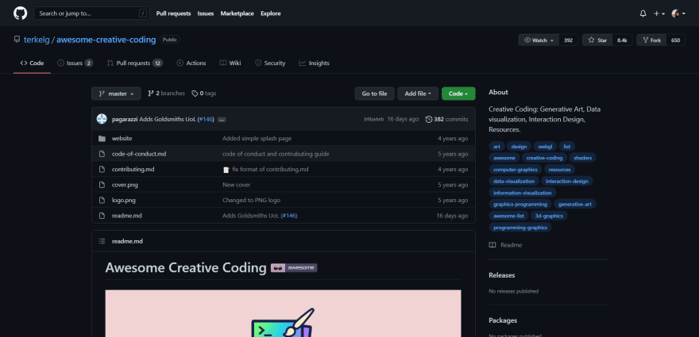699x337 pixels.
Task: Fork the repository
Action: click(651, 40)
